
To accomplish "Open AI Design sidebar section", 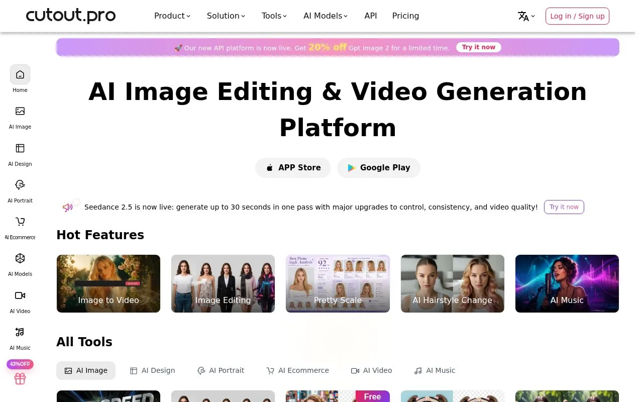I will [x=20, y=153].
